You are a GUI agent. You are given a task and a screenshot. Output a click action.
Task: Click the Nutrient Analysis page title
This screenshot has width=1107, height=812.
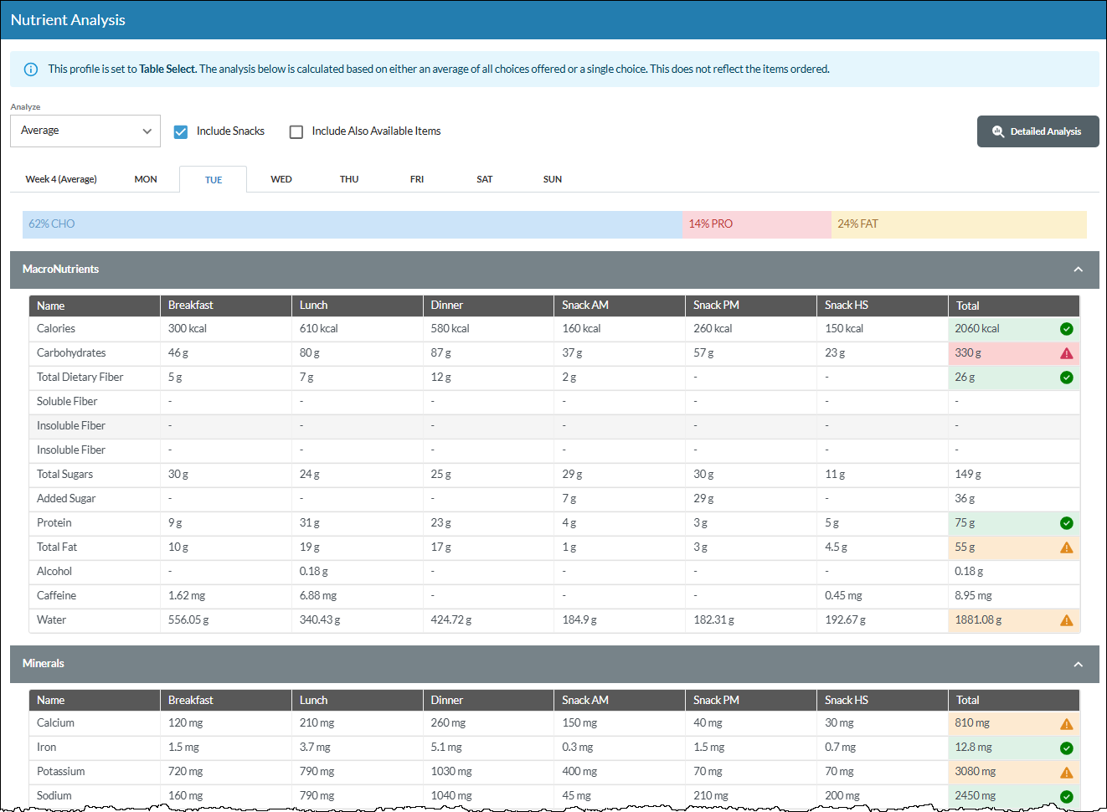[68, 20]
